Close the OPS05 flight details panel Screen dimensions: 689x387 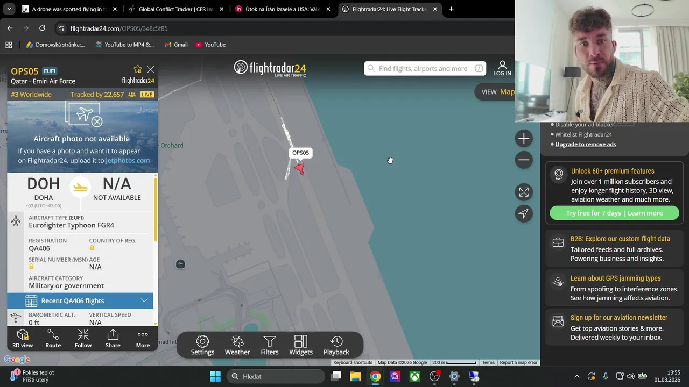[x=151, y=69]
